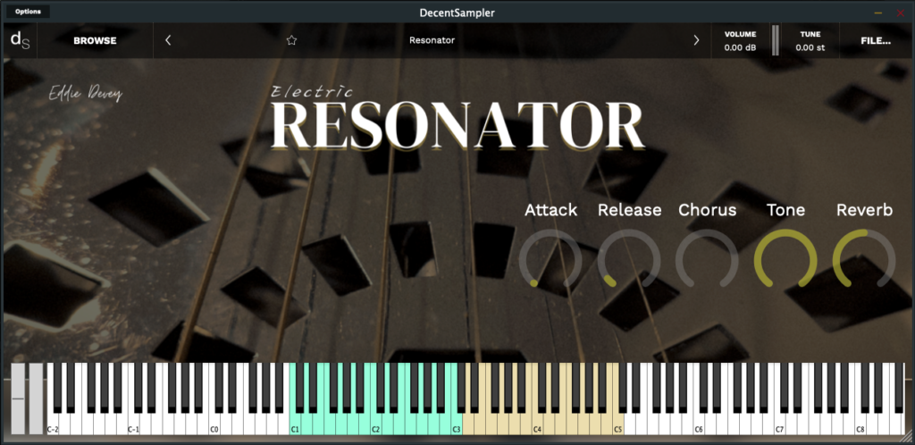Click the pitch bend wheel
Image resolution: width=915 pixels, height=445 pixels.
pyautogui.click(x=18, y=399)
